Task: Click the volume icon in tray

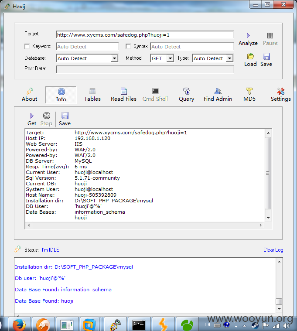Action: coord(287,326)
